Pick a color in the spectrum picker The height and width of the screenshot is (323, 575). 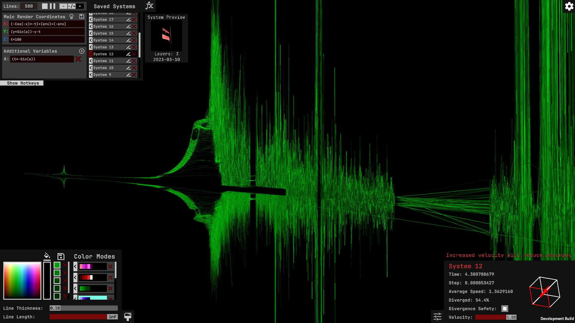(22, 281)
